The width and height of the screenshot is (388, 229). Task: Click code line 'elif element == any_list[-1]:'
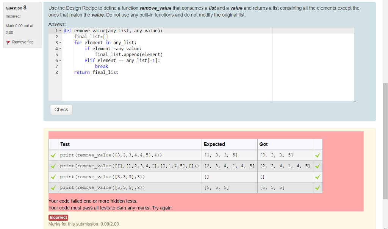(122, 60)
